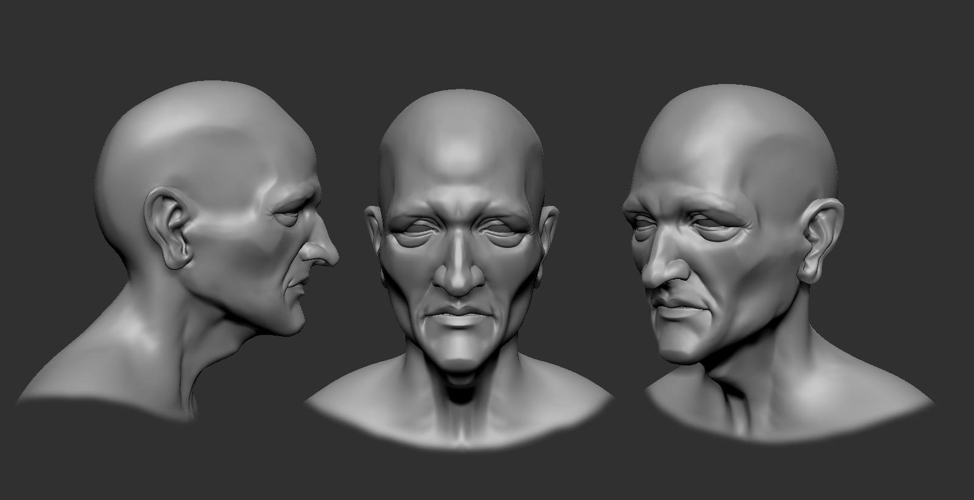
Task: Select front-facing head's closed eye beside three-quarter head
Action: [502, 228]
